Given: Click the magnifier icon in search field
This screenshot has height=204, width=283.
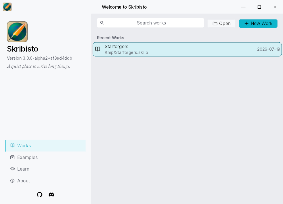Looking at the screenshot, I should [x=102, y=23].
